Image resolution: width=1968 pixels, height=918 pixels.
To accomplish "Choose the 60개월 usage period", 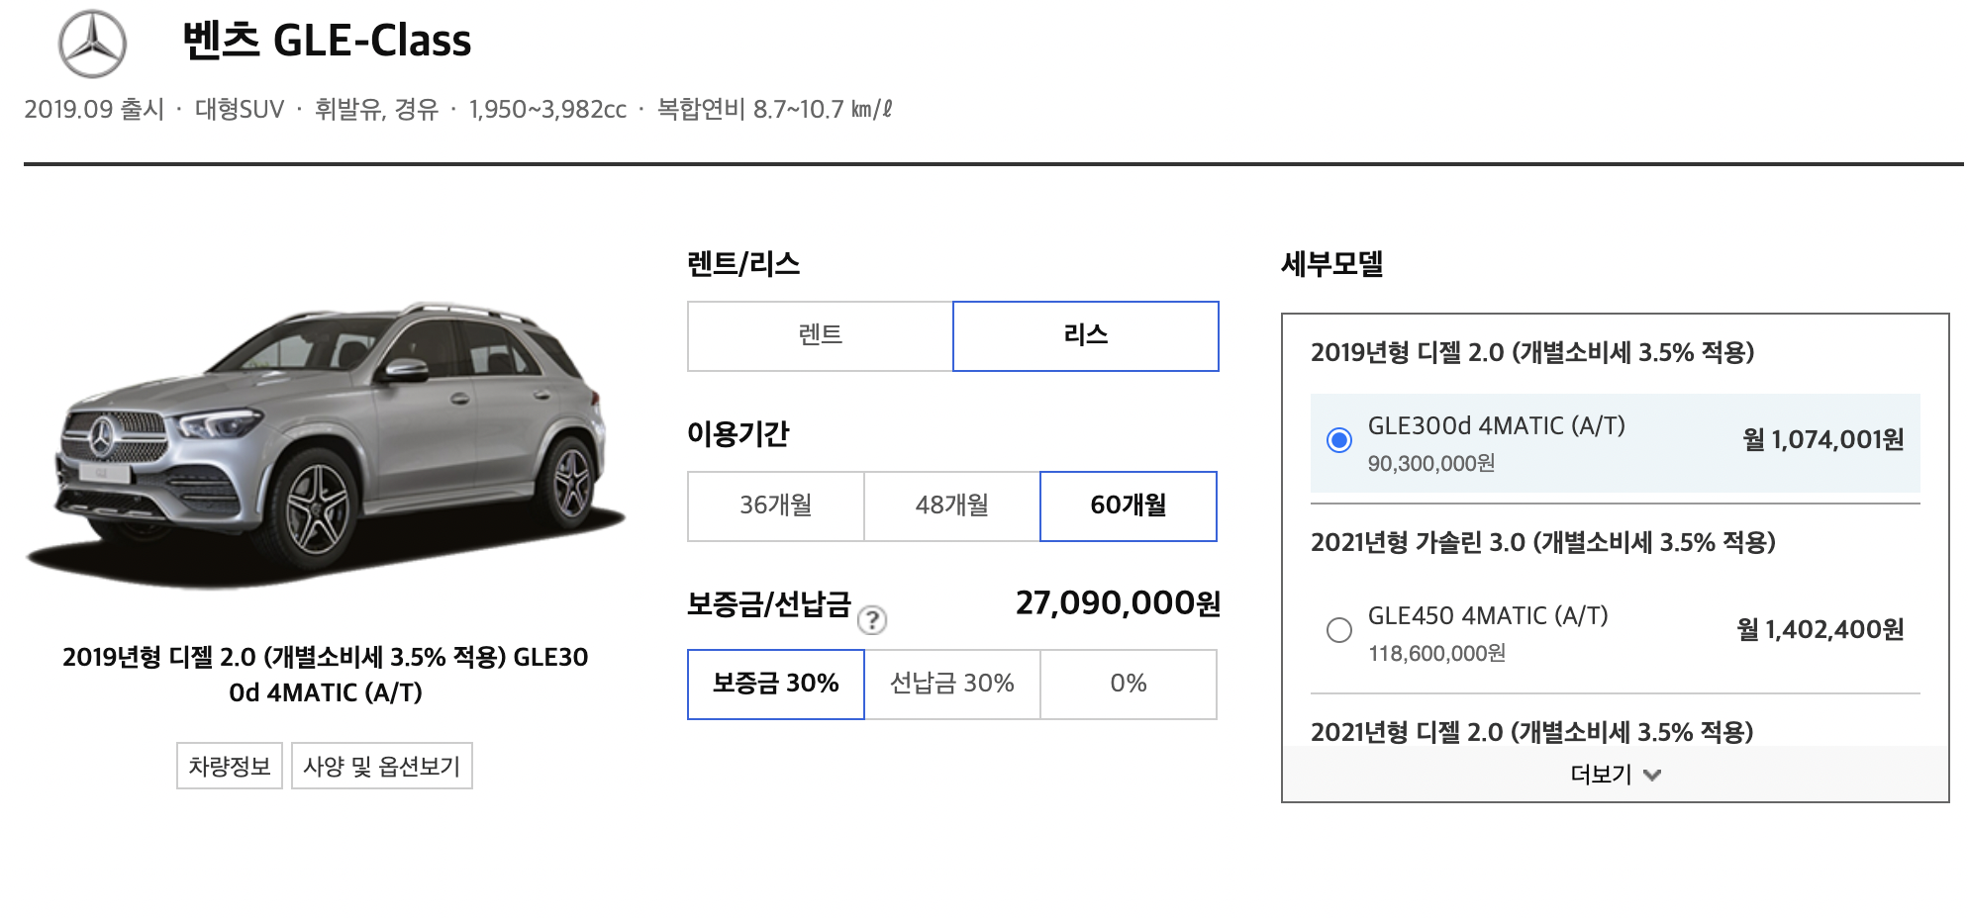I will (x=1129, y=506).
